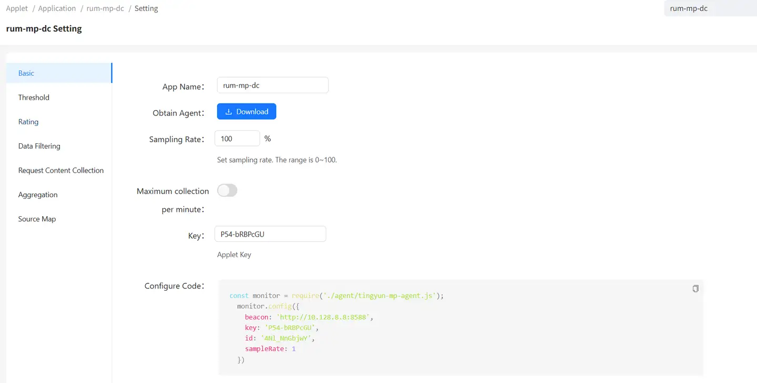Go to the Data Filtering tab
This screenshot has width=757, height=383.
pyautogui.click(x=39, y=146)
